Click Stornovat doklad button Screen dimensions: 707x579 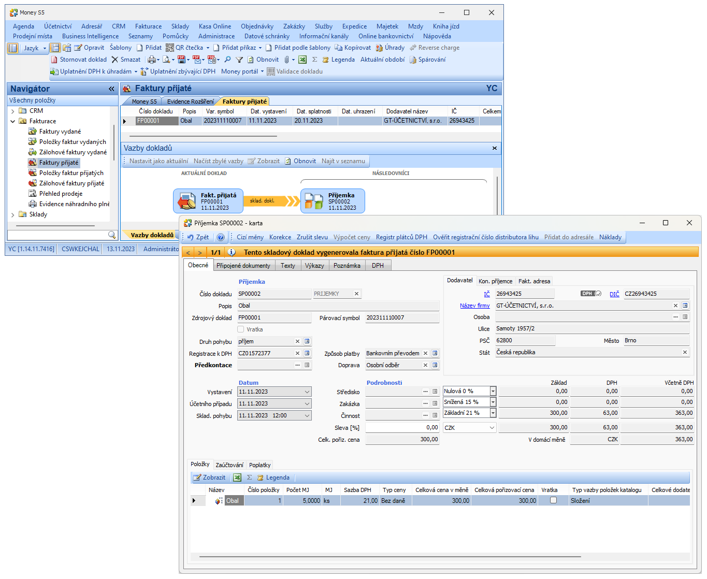point(79,60)
